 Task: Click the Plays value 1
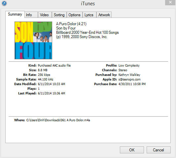click(39, 89)
